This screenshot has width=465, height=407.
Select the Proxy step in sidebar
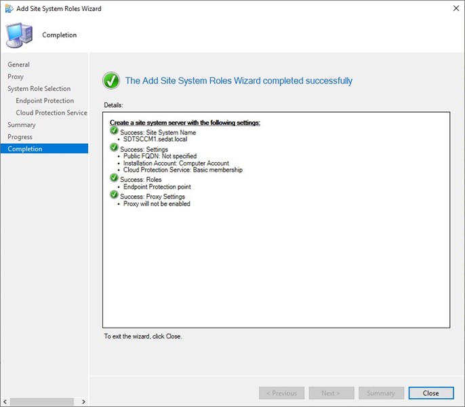16,77
